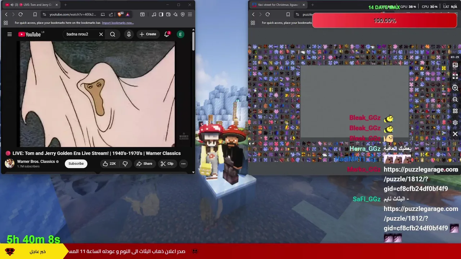Screen dimensions: 461x259
Task: Zoom out on the jigsaw puzzle
Action: [x=455, y=100]
